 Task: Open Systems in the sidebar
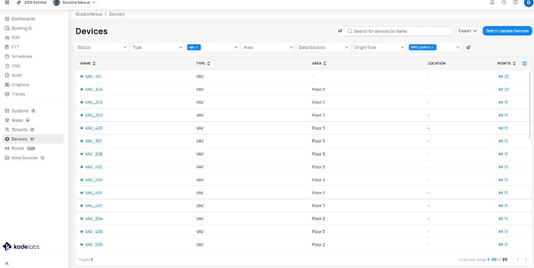pos(20,111)
